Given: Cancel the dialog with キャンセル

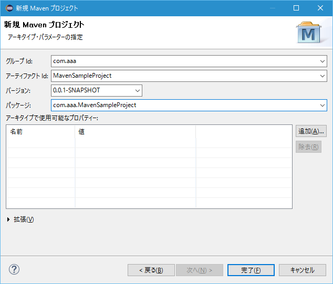Looking at the screenshot, I should point(303,270).
